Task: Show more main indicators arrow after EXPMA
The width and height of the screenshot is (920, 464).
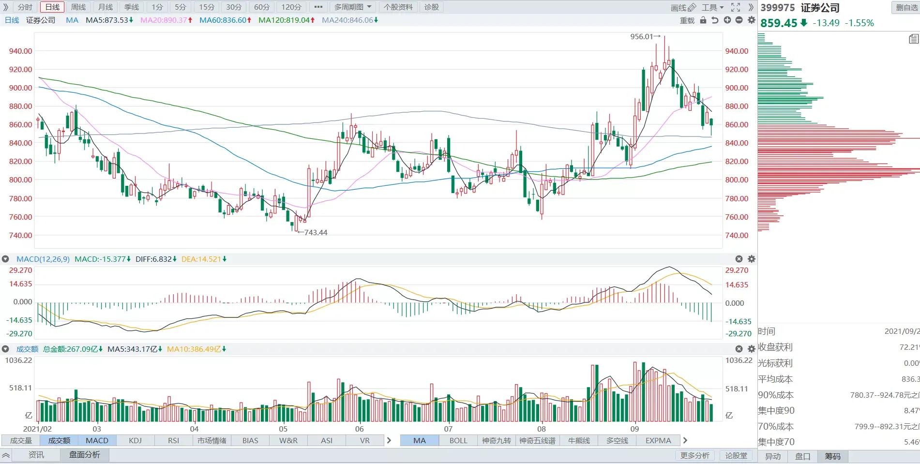Action: click(685, 440)
